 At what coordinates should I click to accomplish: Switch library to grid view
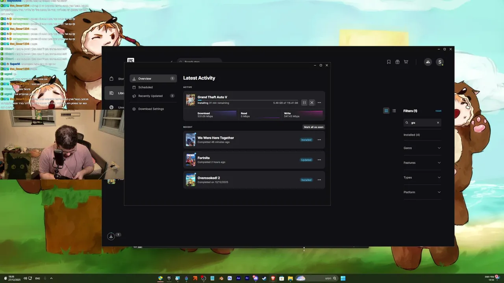(386, 111)
